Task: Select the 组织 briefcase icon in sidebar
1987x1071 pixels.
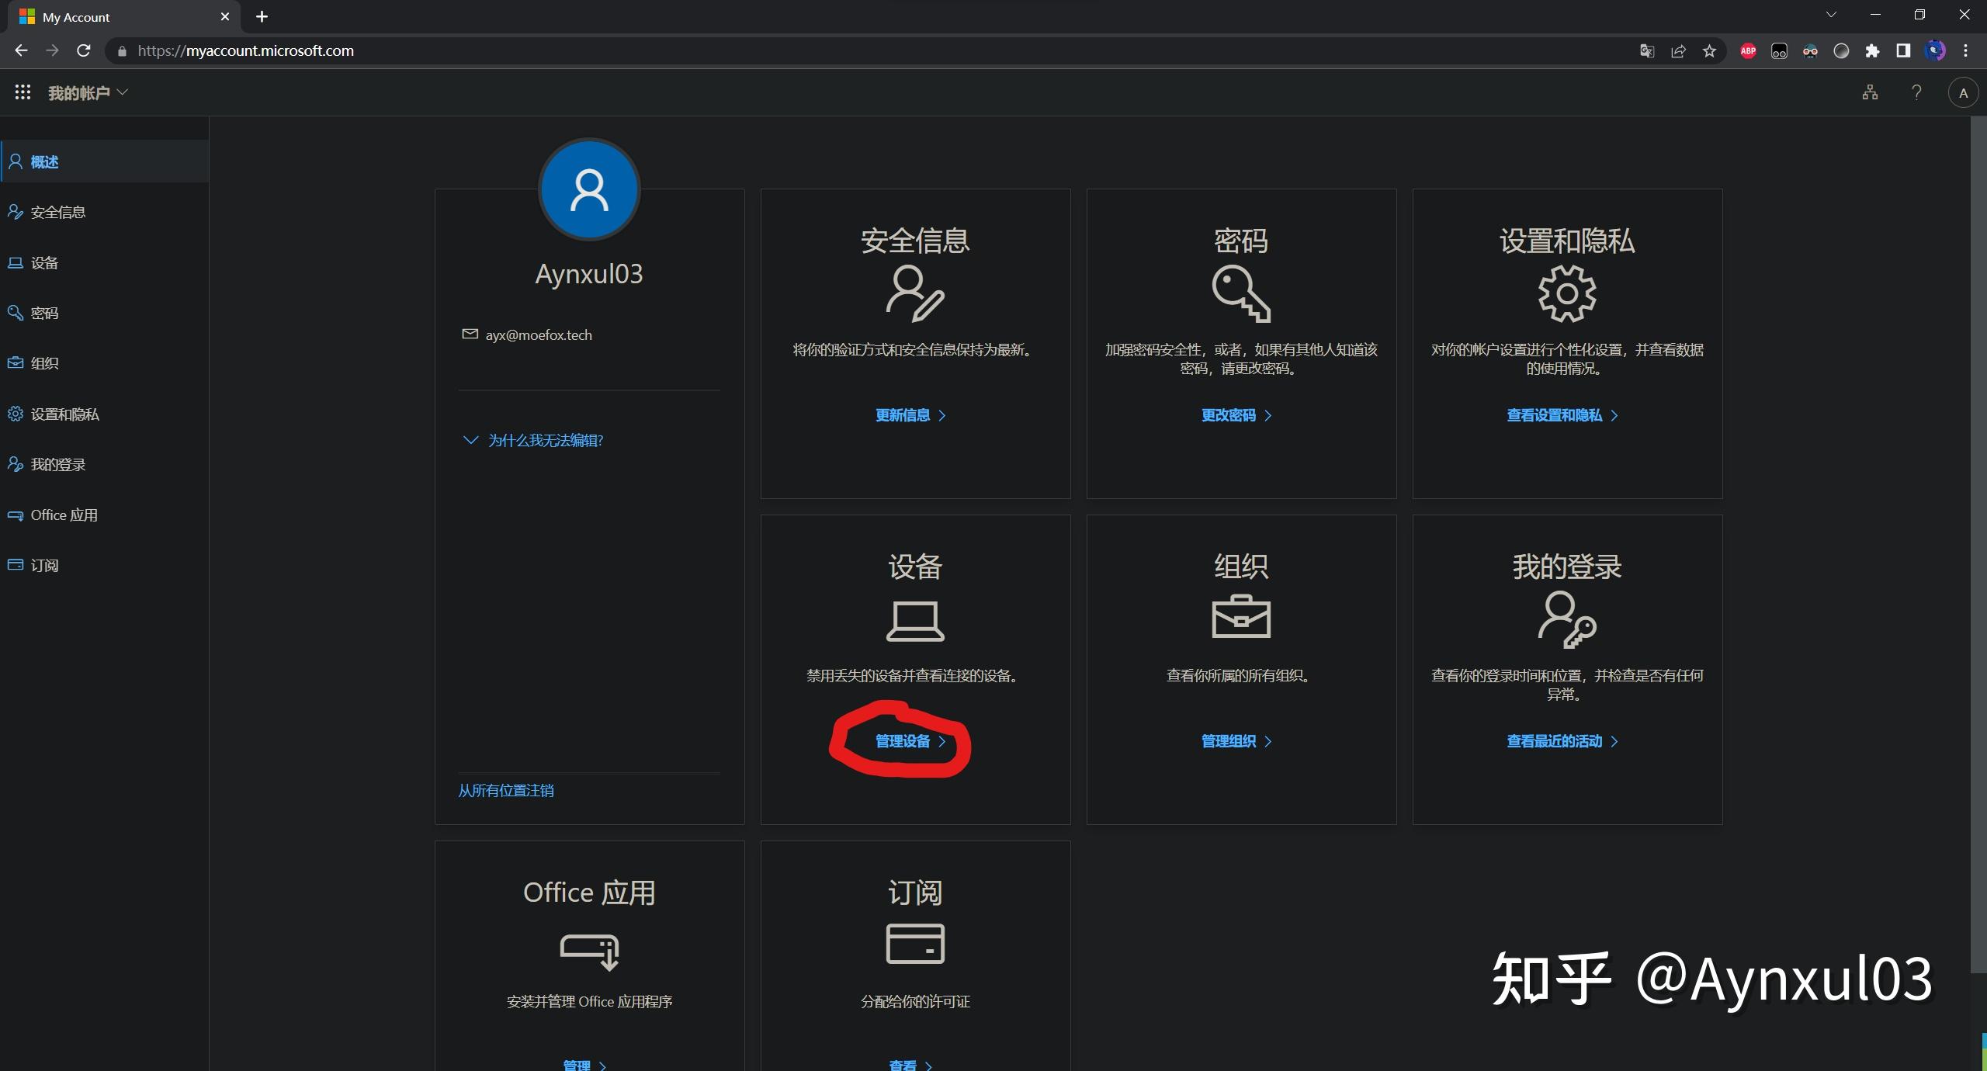Action: tap(16, 362)
